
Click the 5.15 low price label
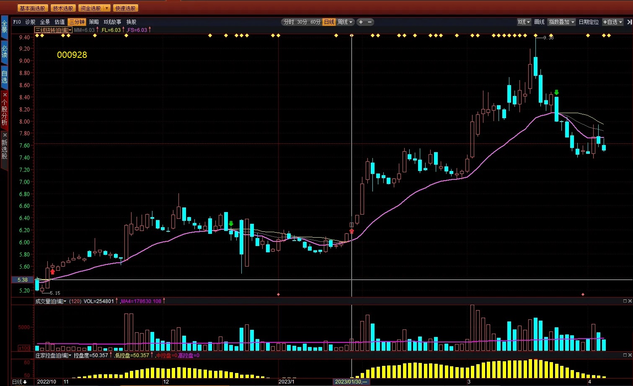[x=55, y=293]
